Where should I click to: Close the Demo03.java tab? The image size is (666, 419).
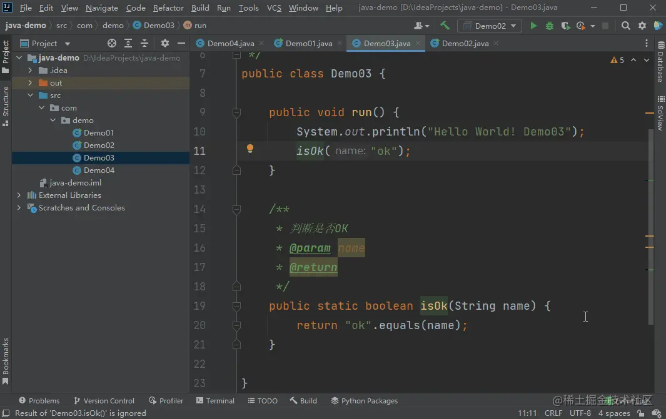418,43
